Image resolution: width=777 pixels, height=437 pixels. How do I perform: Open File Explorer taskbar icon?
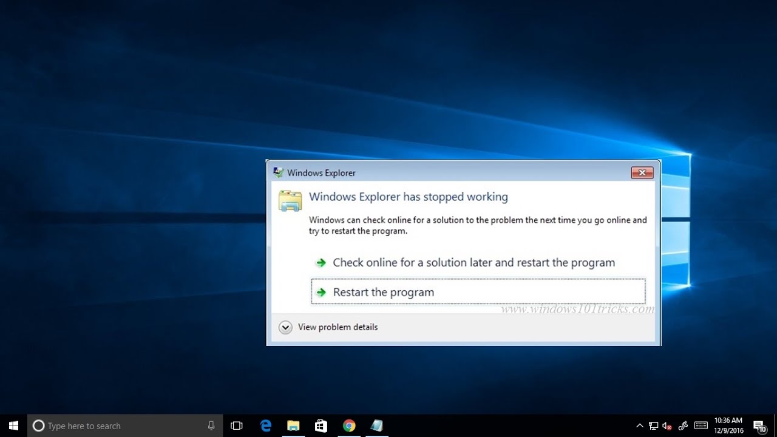click(x=293, y=425)
